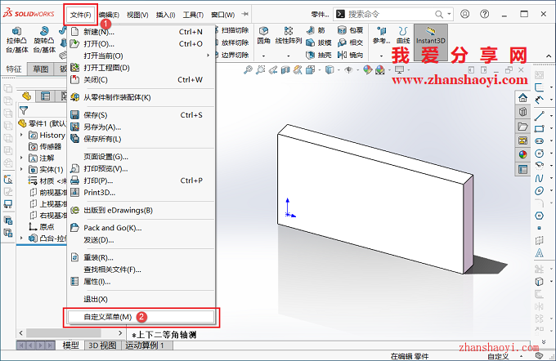Switch to Motion Study 1 (运动算例 1) tab
This screenshot has width=556, height=361.
(145, 345)
